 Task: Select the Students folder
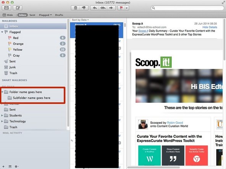[15, 115]
